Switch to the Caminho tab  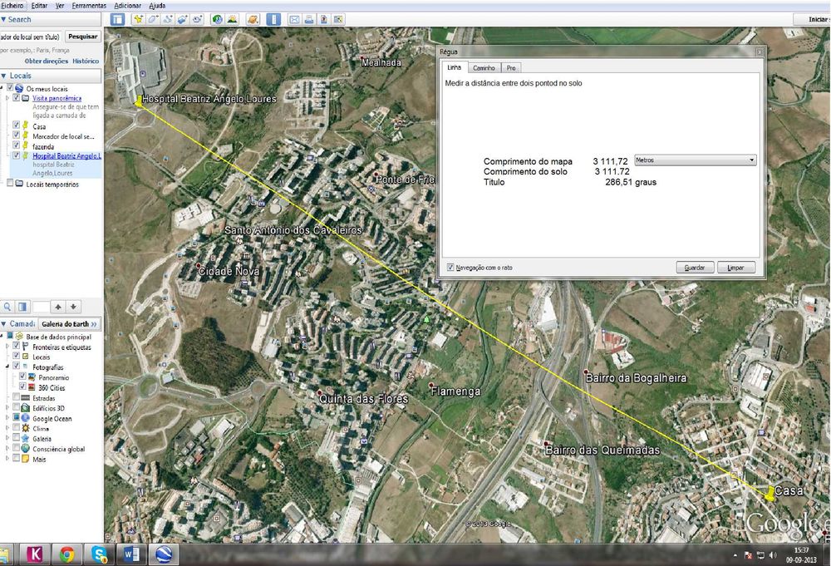484,68
